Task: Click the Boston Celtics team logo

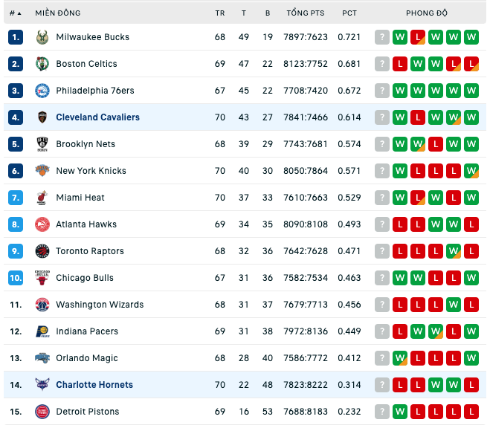Action: (42, 64)
